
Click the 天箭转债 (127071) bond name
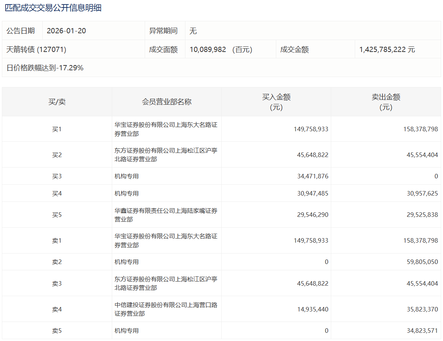tap(36, 49)
